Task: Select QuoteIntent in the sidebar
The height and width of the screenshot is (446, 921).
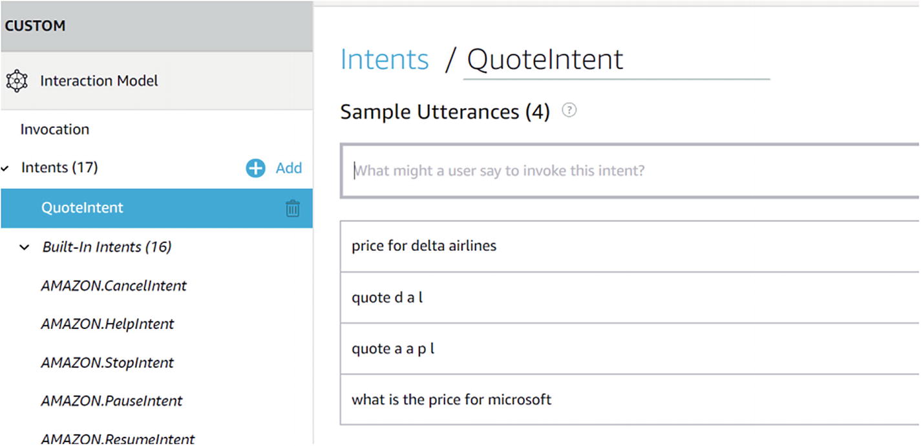Action: 82,208
